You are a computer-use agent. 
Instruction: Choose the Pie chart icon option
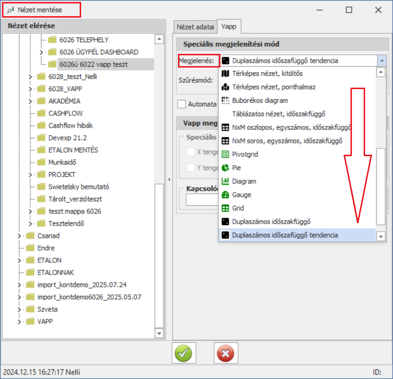225,167
